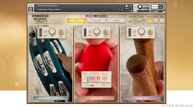Play the blue key on mini keyboard
This screenshot has height=107, width=193.
tap(88, 79)
